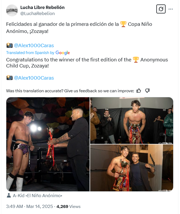Open the three-dot more options menu

171,9
